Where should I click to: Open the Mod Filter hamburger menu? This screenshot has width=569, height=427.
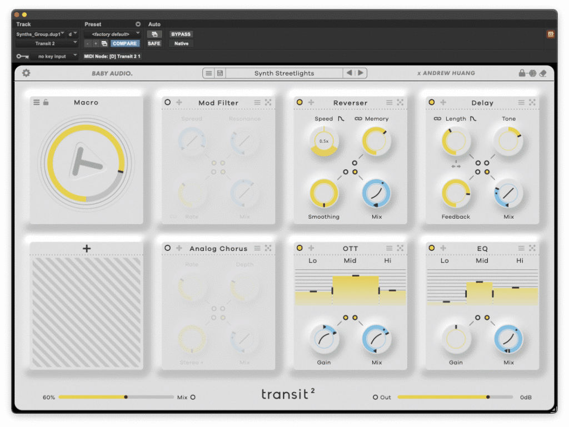[x=257, y=103]
